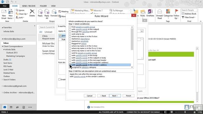Expand the Online Archive account
Image resolution: width=203 pixels, height=114 pixels.
coord(2,92)
